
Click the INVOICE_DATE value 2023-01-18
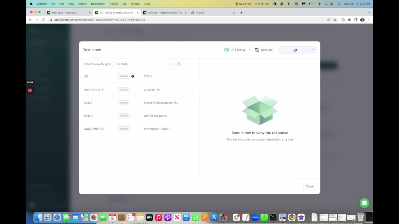point(151,90)
